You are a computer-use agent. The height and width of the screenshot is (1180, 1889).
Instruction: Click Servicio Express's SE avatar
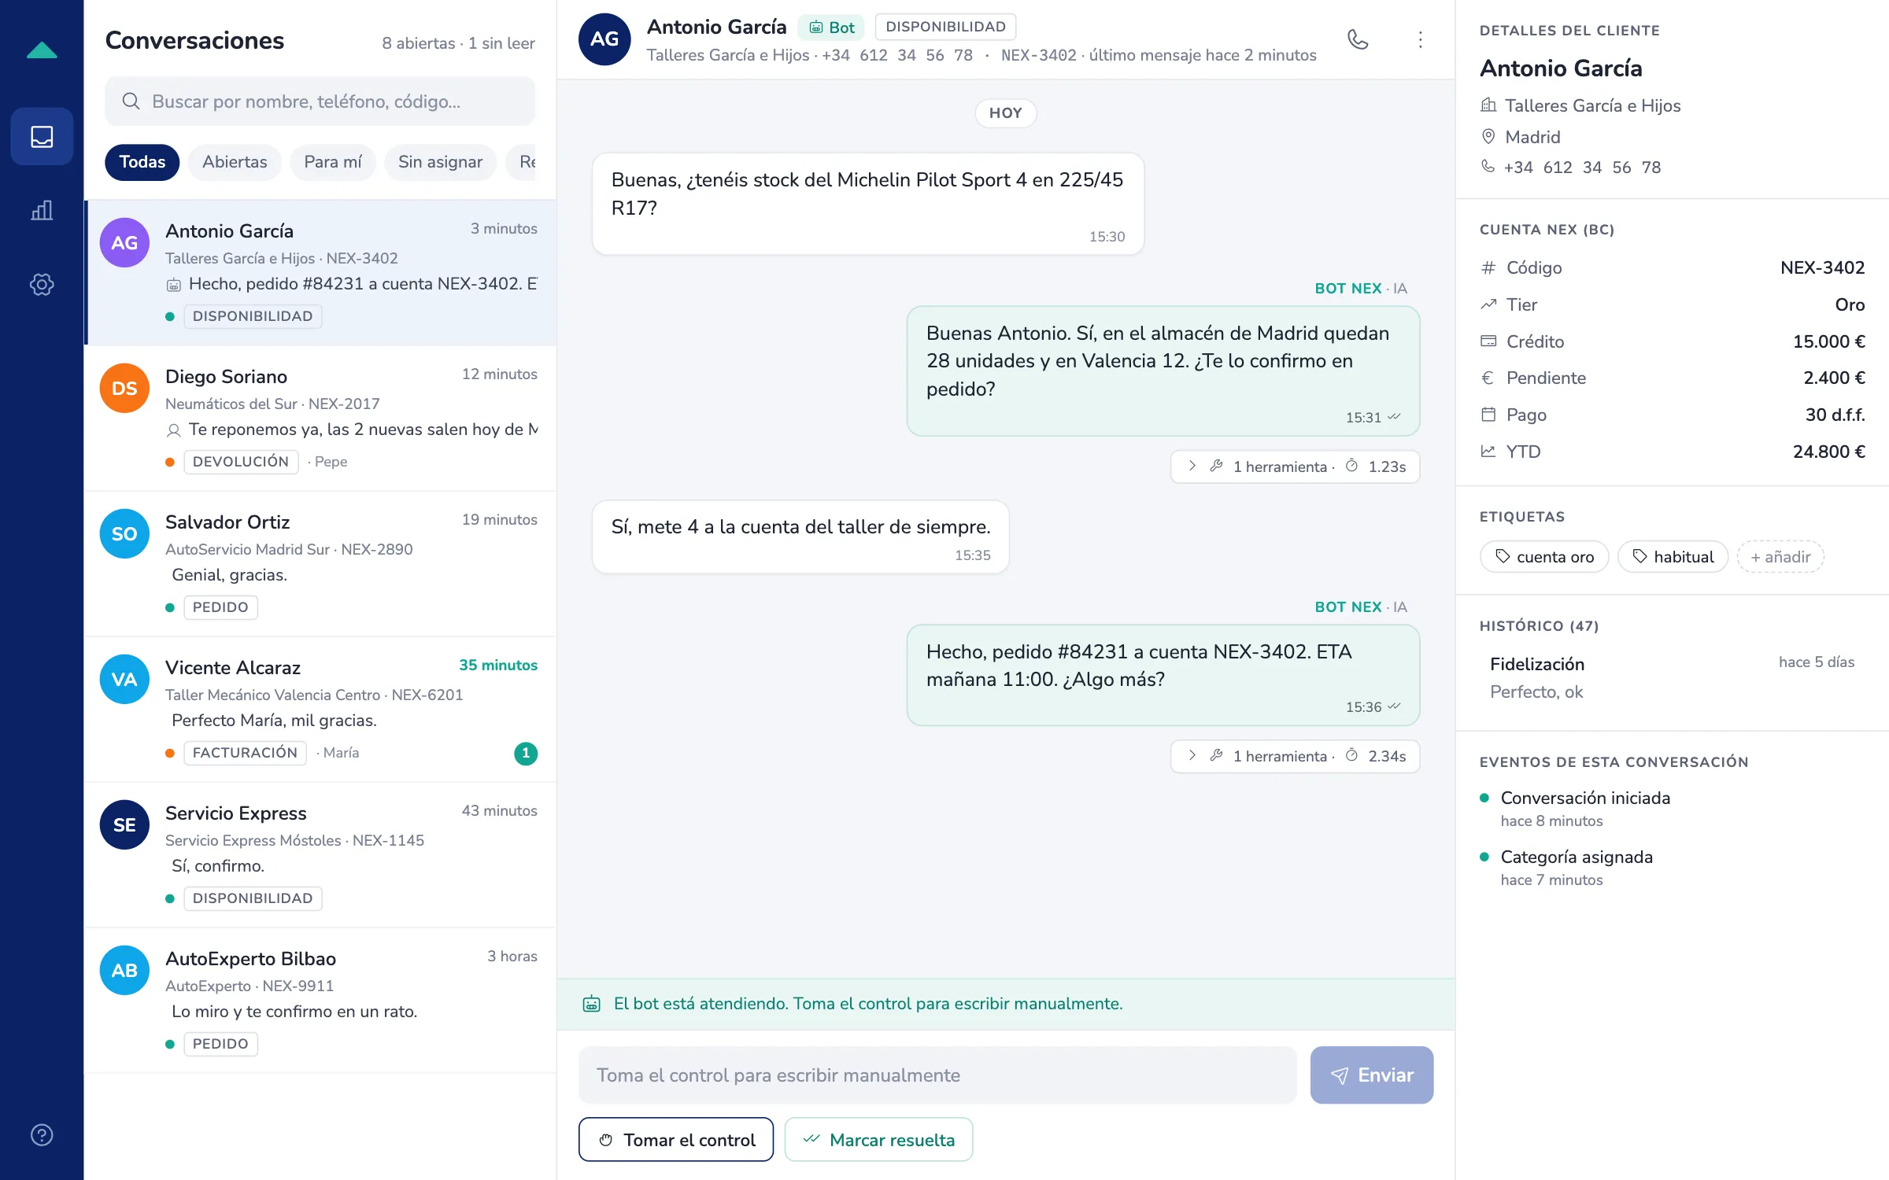(124, 824)
